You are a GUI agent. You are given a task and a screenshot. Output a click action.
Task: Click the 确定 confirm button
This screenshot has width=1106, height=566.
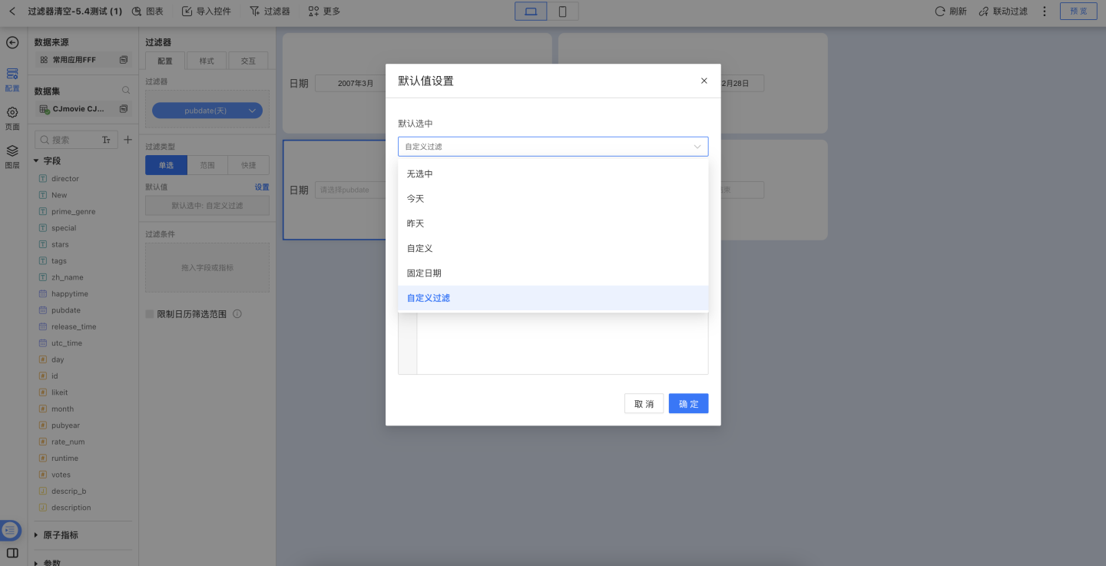point(688,404)
